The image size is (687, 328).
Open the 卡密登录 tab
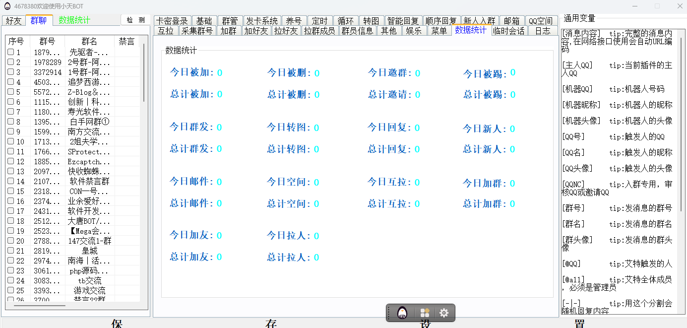172,21
